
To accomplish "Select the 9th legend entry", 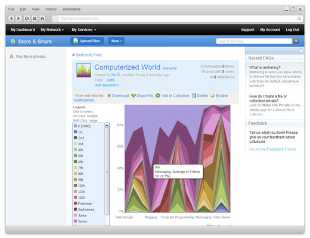I will (x=79, y=180).
